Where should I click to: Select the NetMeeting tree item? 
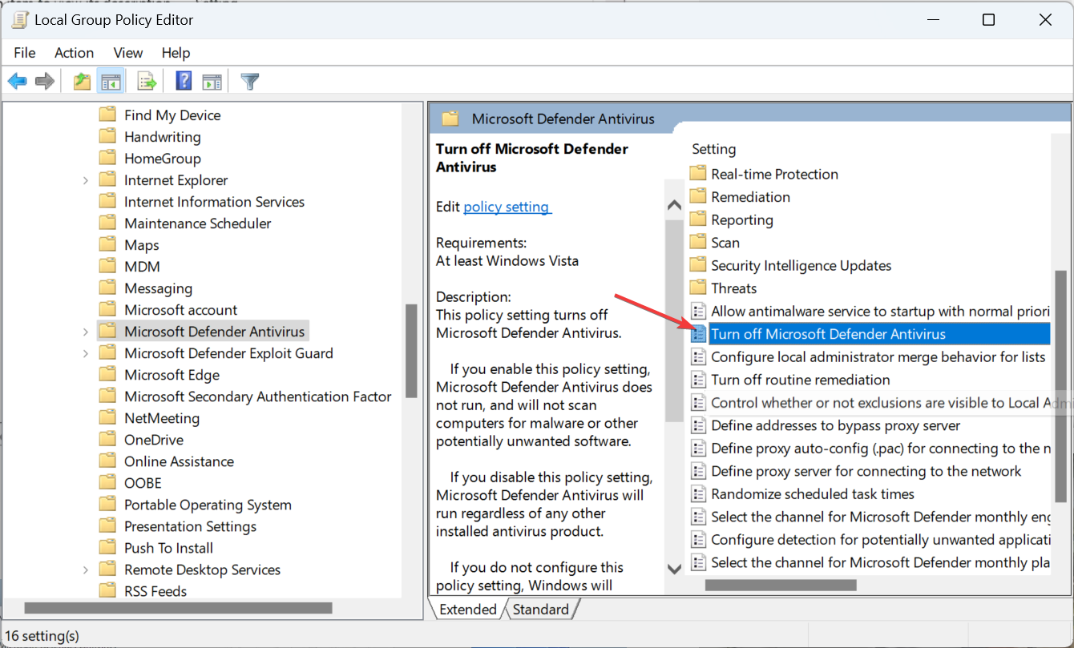(x=162, y=418)
